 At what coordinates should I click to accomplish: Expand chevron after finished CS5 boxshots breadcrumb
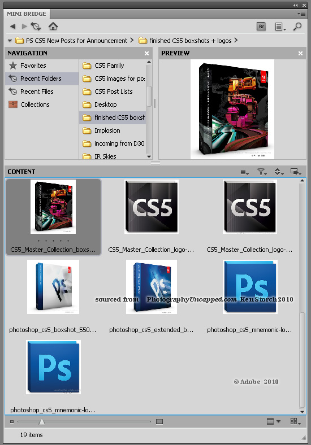tap(236, 40)
